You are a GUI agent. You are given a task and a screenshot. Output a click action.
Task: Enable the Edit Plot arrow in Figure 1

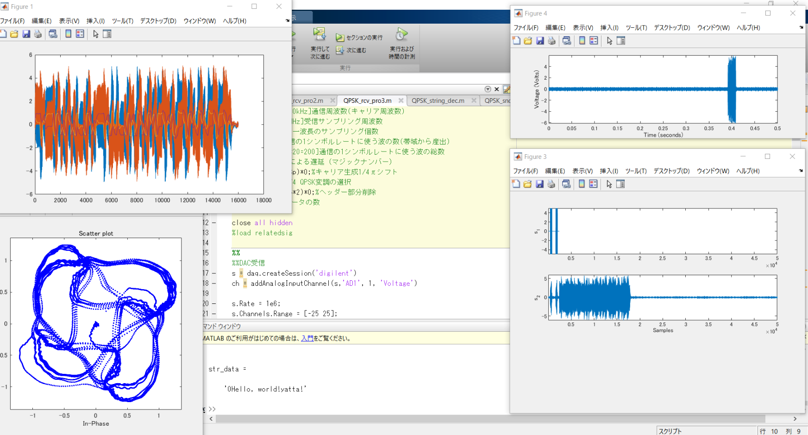95,34
